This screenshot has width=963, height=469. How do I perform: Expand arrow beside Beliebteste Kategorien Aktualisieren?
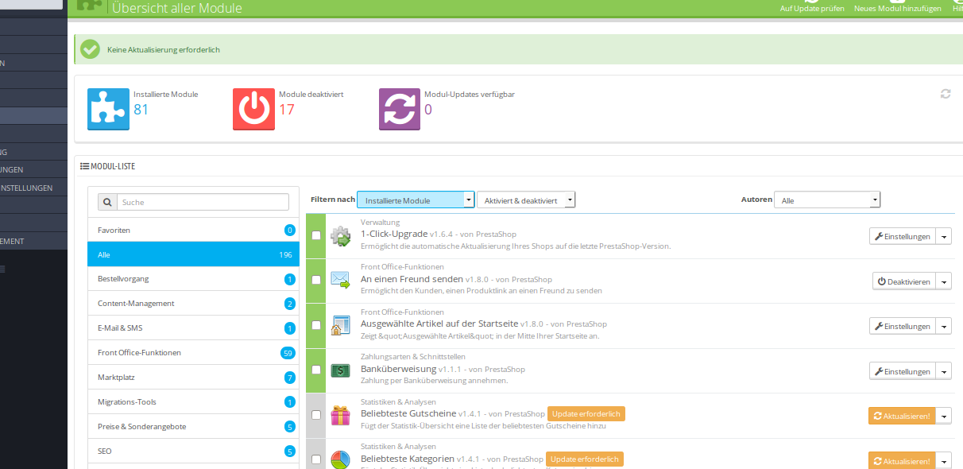(x=944, y=461)
